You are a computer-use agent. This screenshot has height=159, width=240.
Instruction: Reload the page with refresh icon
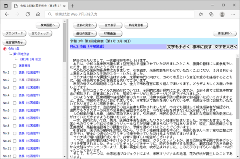pos(28,14)
